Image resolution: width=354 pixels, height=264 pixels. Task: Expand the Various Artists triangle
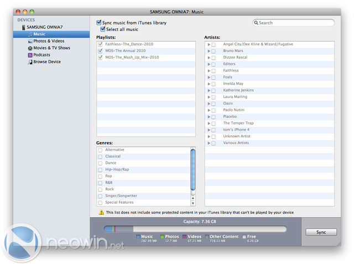click(209, 143)
